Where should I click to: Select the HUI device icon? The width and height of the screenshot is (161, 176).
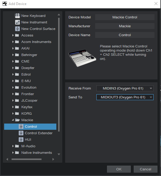pyautogui.click(x=21, y=140)
